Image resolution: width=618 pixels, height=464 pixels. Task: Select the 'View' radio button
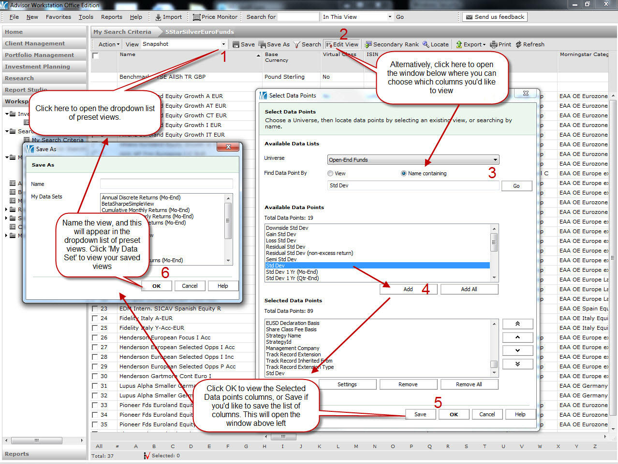pyautogui.click(x=330, y=173)
